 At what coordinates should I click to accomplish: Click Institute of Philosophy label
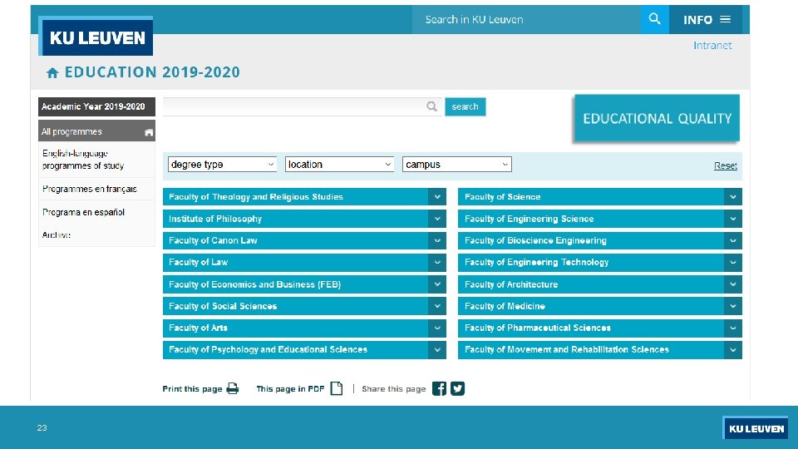[x=214, y=219]
